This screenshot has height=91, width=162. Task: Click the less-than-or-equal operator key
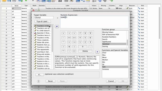69,38
